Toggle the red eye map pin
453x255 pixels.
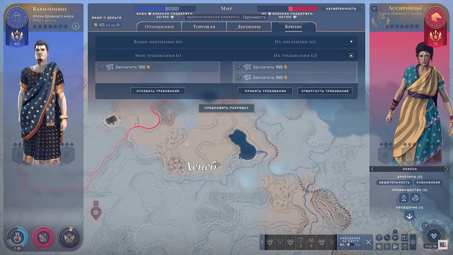click(96, 212)
